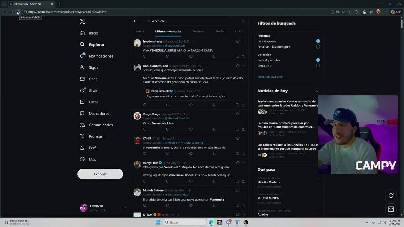Open the floating Grok button
Screen dimensions: 404x227
click(391, 196)
